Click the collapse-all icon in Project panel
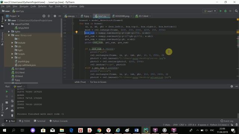239x134 pixels. (49, 16)
